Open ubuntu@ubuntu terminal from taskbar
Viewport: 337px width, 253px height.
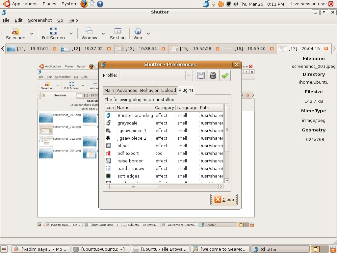[101, 249]
